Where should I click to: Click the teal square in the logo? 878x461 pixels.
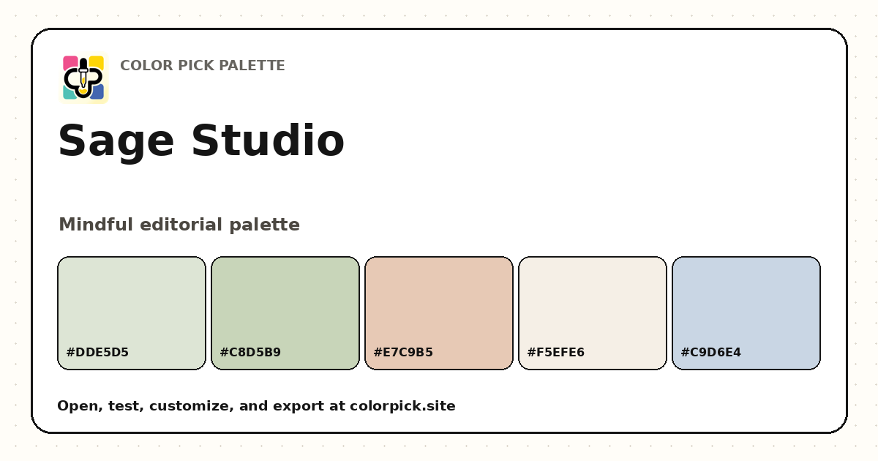click(70, 92)
